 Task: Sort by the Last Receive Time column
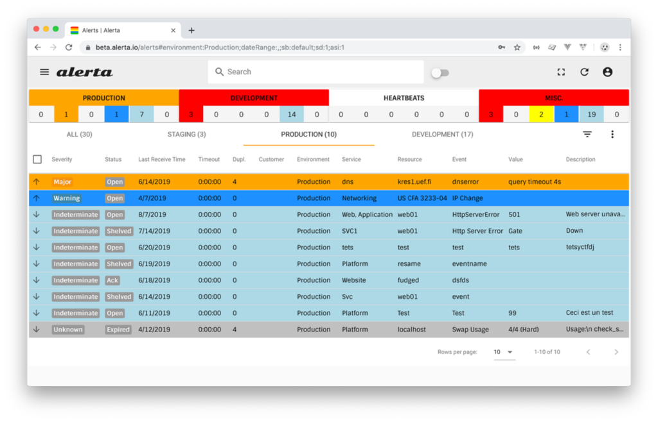coord(161,160)
